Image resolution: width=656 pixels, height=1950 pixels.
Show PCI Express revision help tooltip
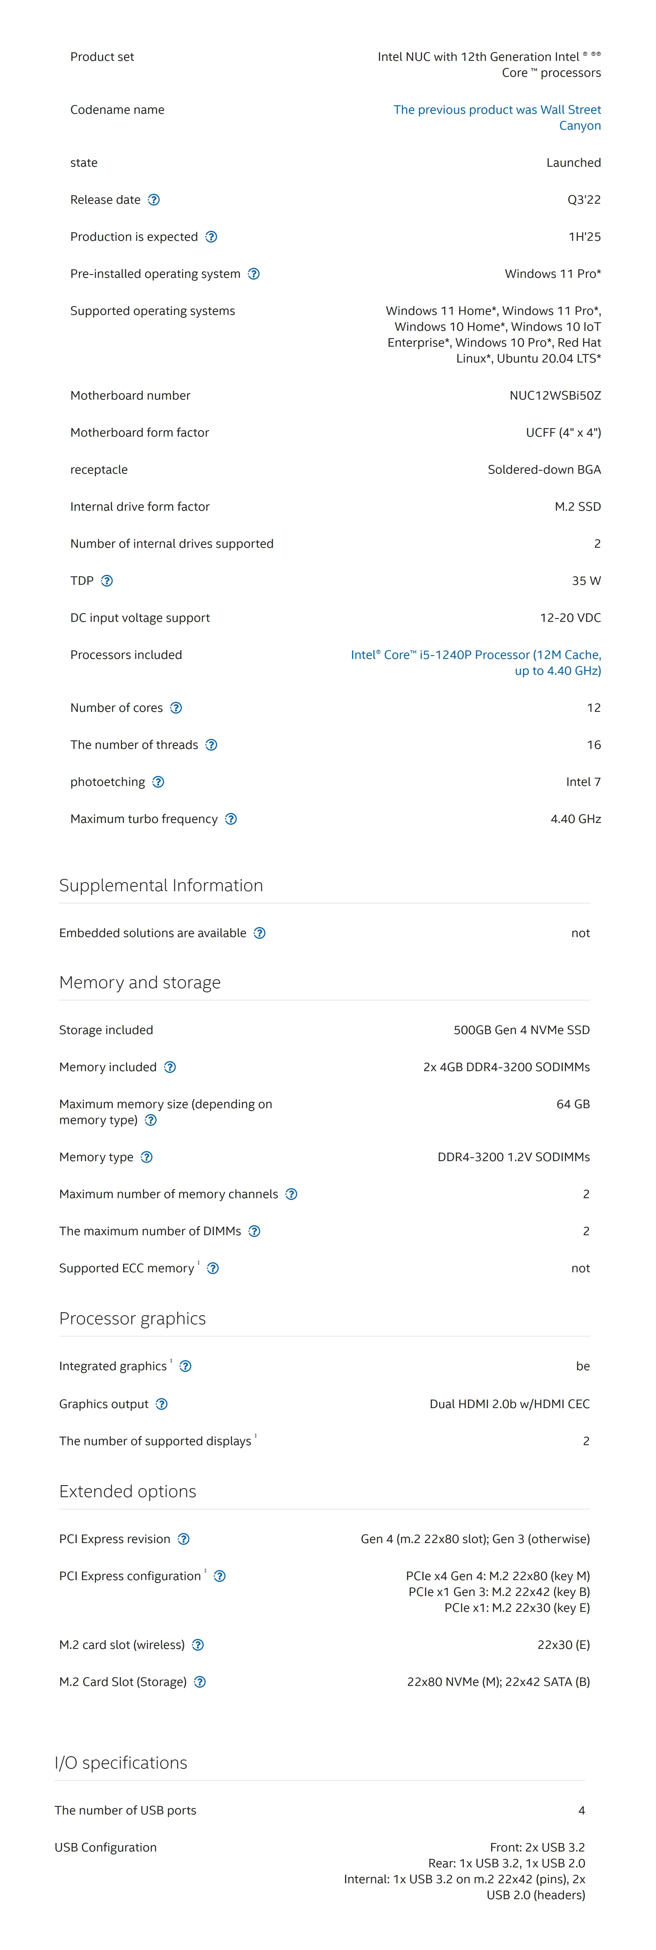coord(183,1539)
